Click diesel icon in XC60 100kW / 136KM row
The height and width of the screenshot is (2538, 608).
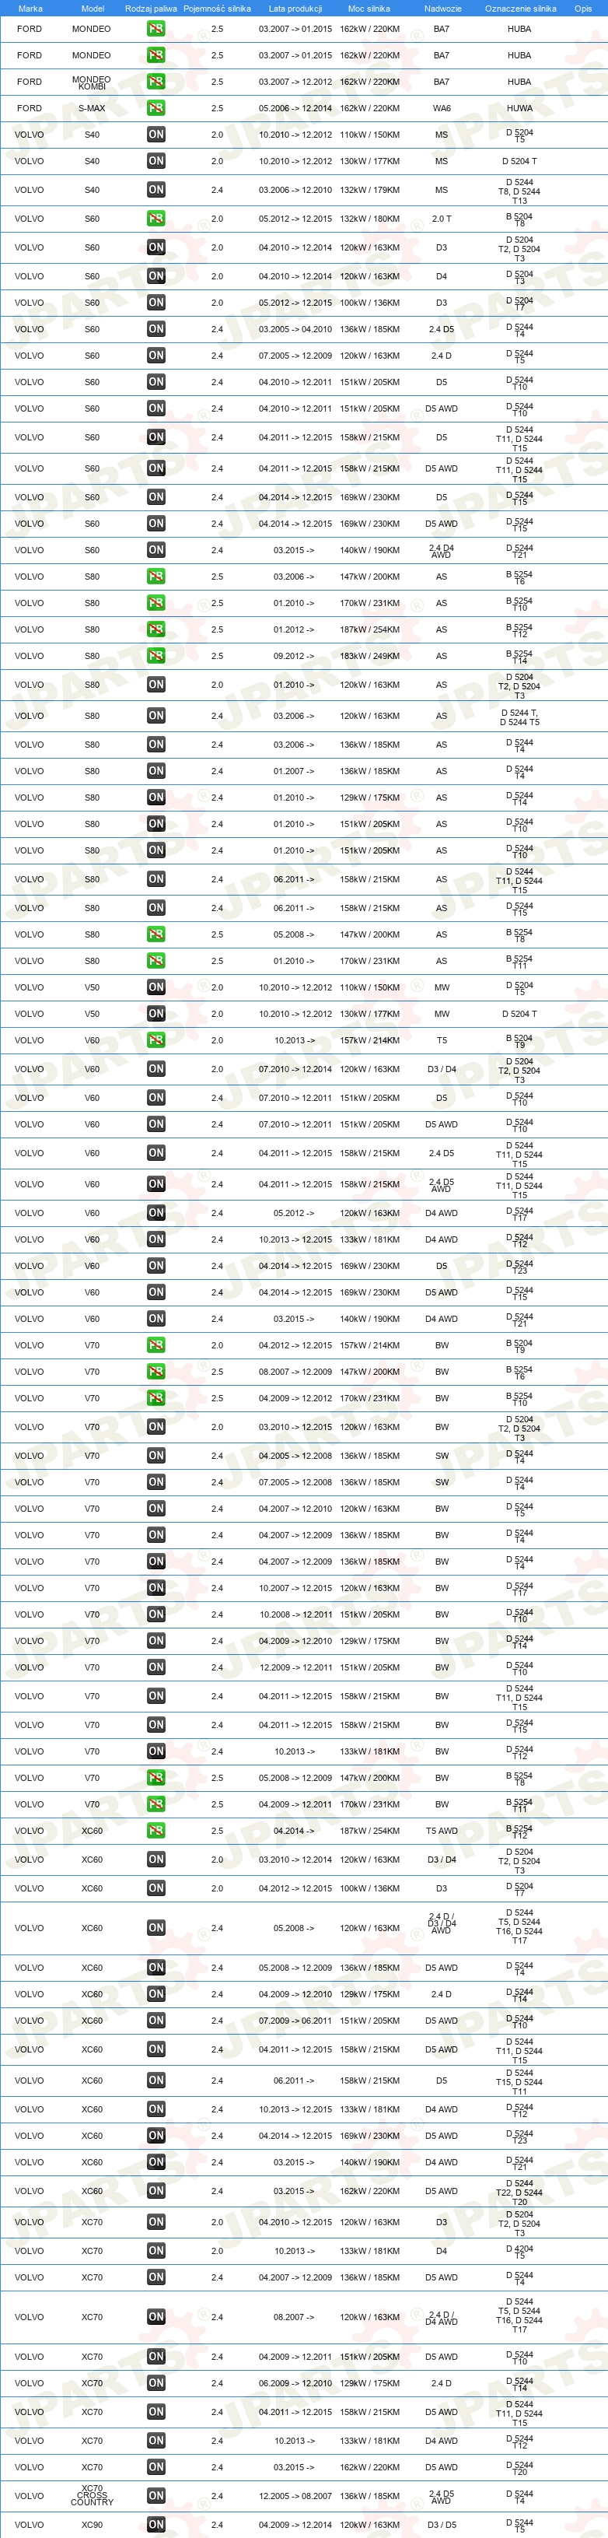[x=155, y=1889]
